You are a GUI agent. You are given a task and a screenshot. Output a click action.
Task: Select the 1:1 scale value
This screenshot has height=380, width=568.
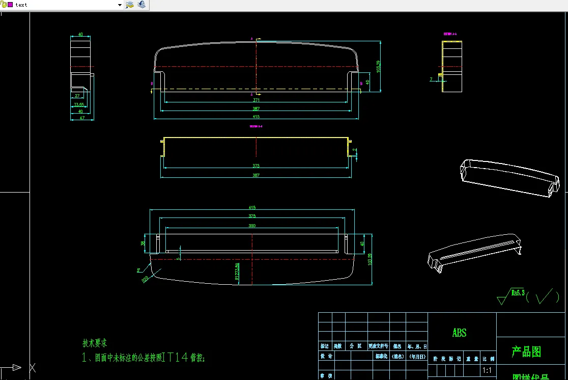click(x=487, y=370)
